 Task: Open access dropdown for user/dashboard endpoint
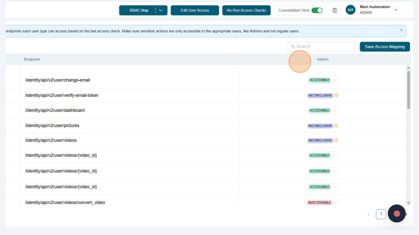[x=335, y=111]
